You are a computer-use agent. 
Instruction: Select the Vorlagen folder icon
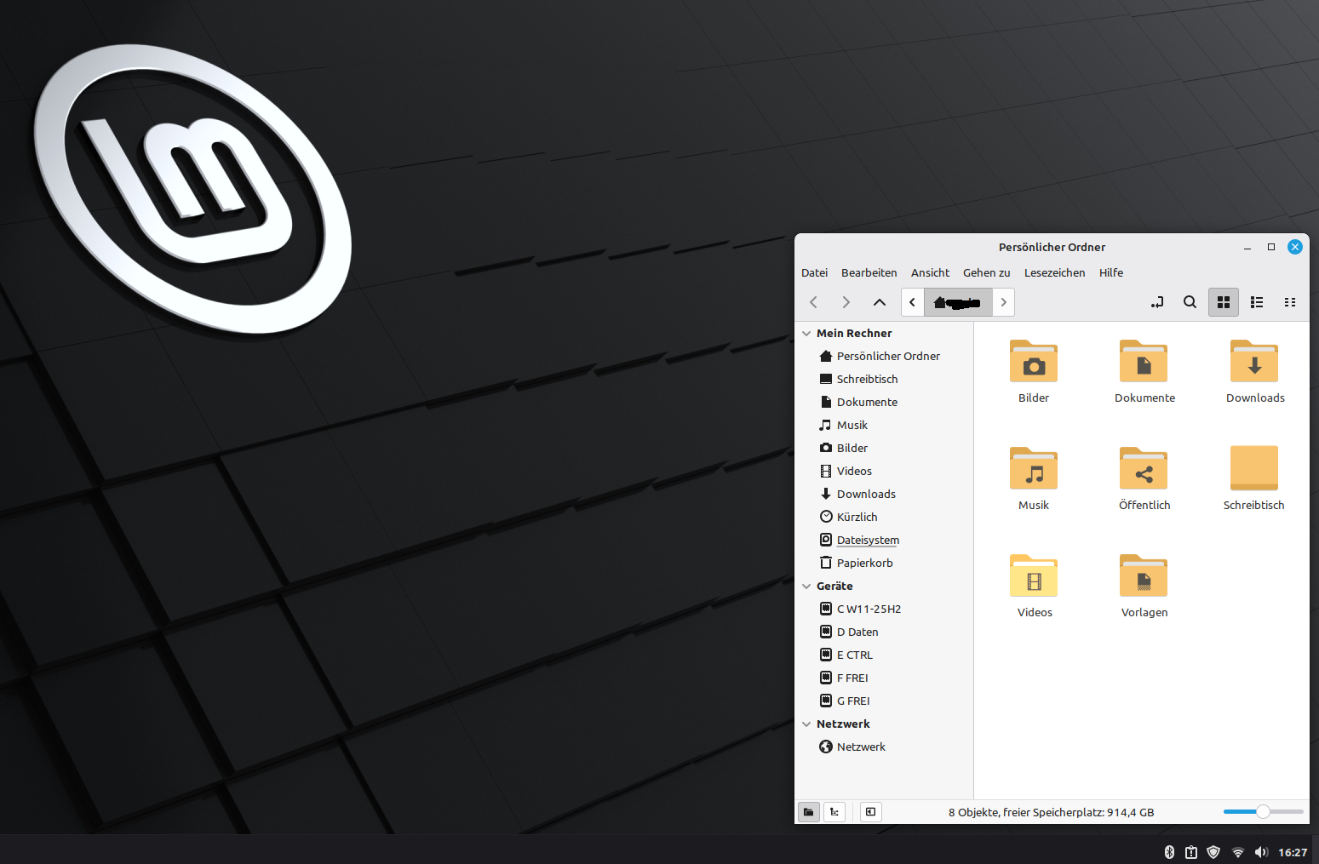1144,576
